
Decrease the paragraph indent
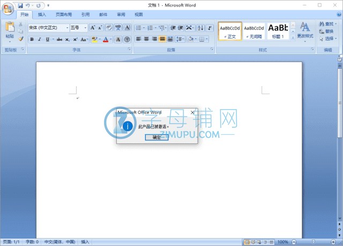[x=173, y=28]
